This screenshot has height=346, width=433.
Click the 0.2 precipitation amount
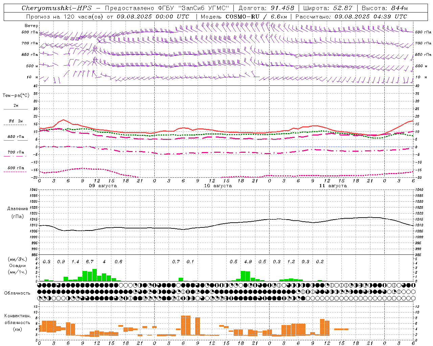(x=320, y=262)
